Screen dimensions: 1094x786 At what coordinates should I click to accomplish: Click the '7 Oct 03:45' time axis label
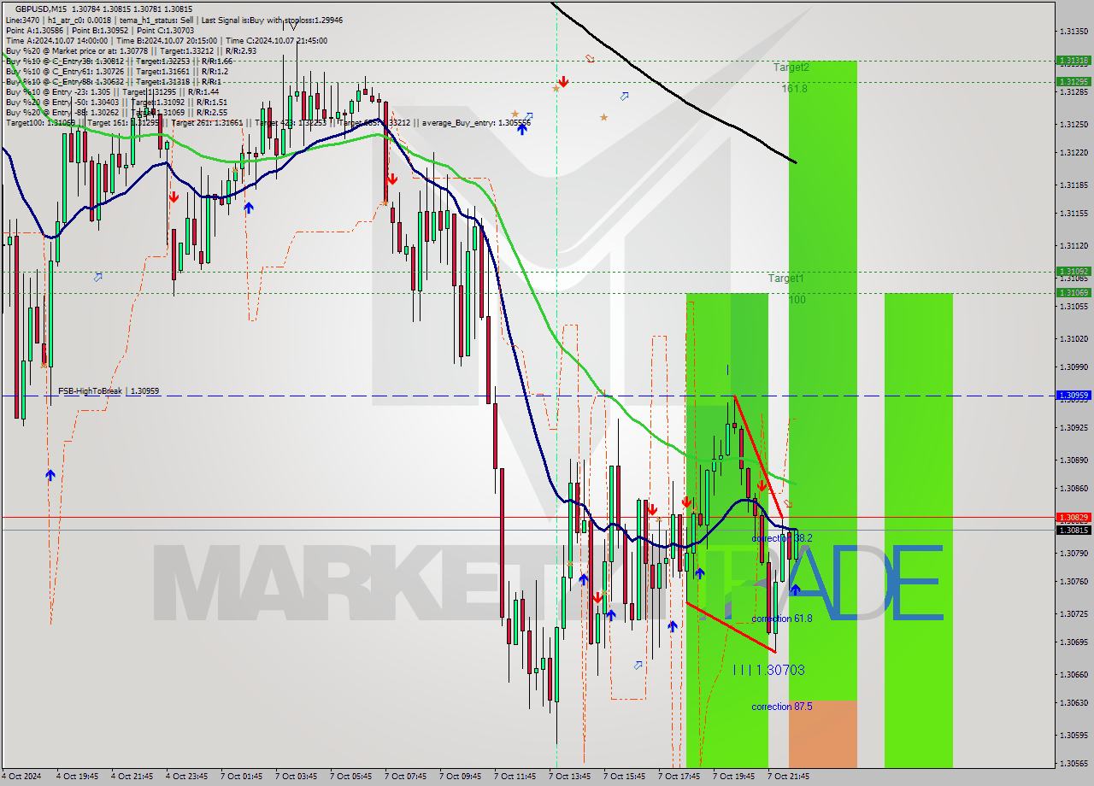297,777
